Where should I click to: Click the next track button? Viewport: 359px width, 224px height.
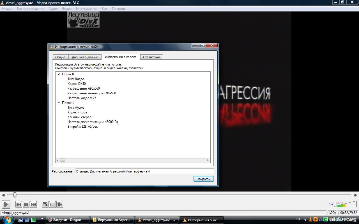click(33, 204)
